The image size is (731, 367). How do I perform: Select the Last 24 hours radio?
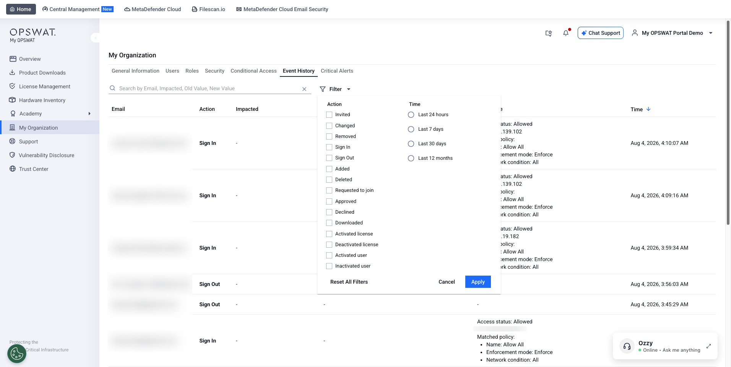[x=411, y=115]
